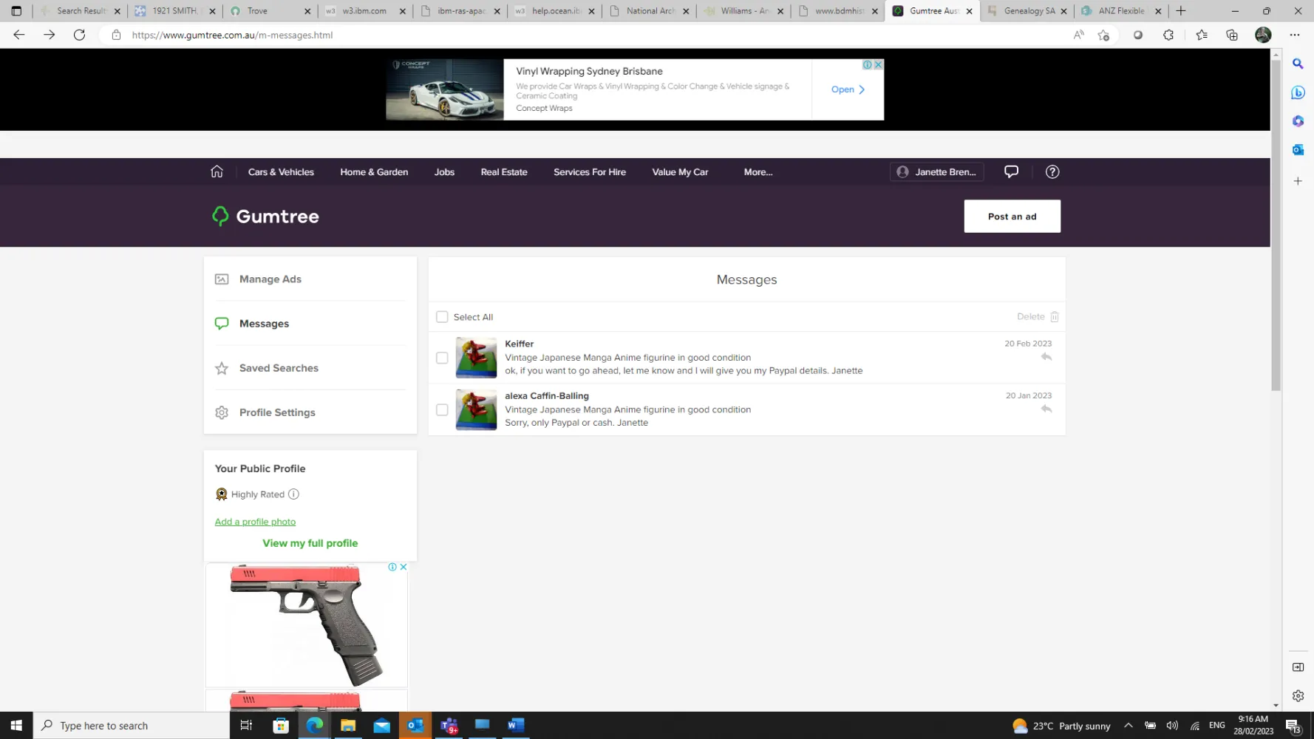Image resolution: width=1314 pixels, height=739 pixels.
Task: Check the Keiffer message checkbox
Action: tap(442, 358)
